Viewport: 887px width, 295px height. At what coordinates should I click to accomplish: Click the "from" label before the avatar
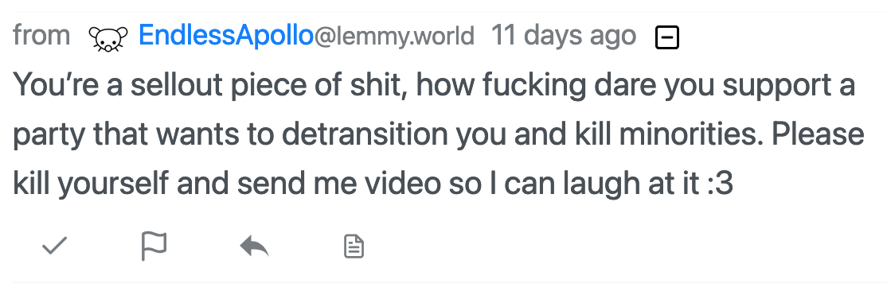click(x=41, y=35)
